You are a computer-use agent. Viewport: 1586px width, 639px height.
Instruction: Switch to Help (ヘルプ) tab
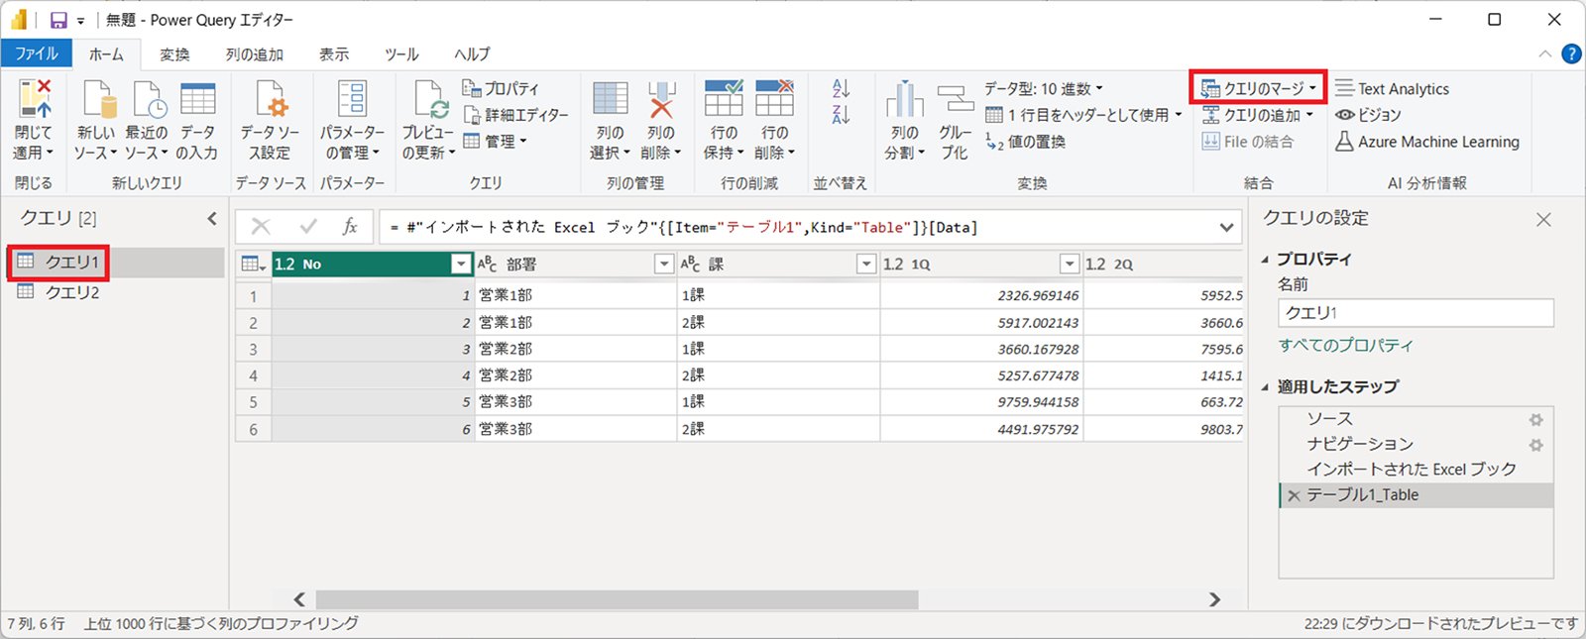pos(472,53)
